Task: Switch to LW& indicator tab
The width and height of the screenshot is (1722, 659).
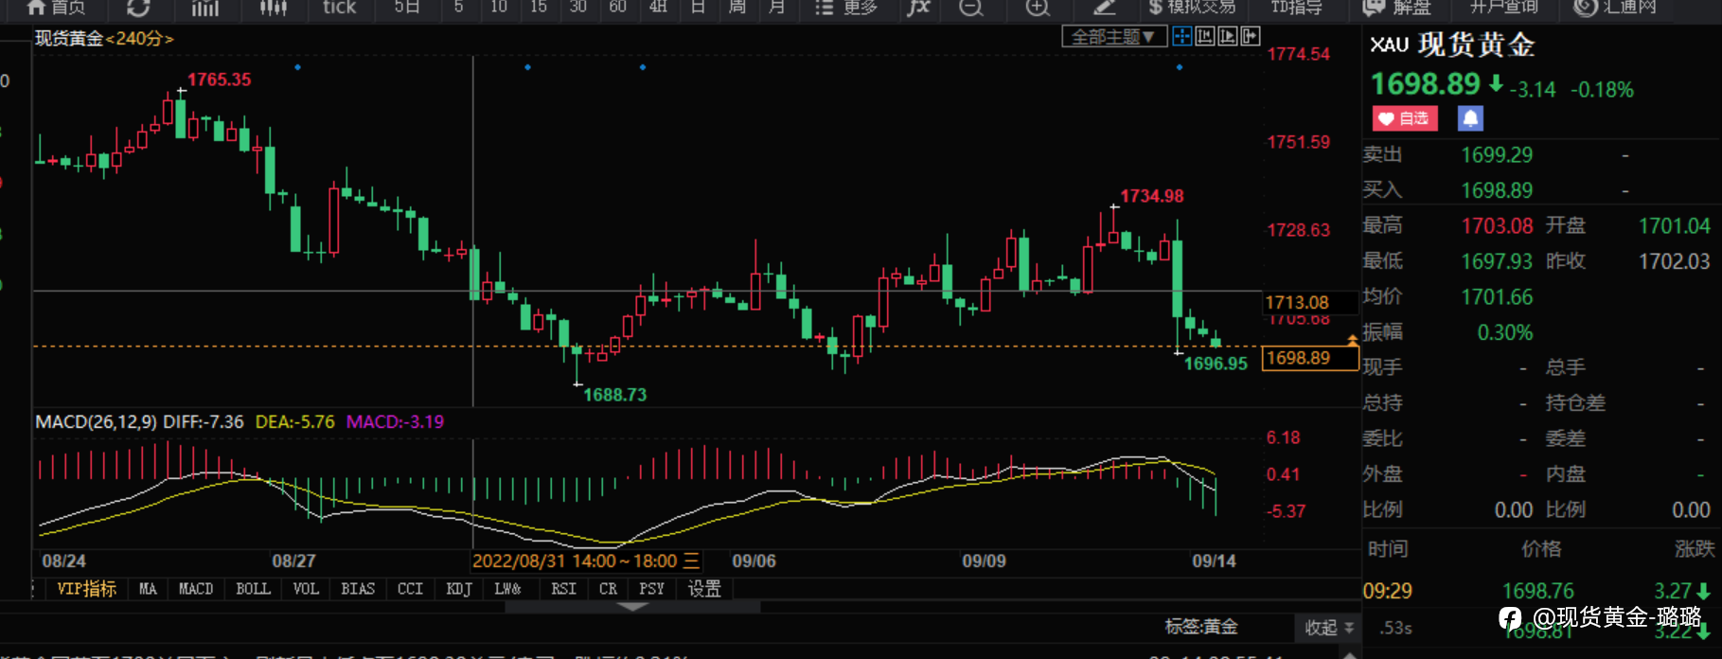Action: click(x=507, y=589)
